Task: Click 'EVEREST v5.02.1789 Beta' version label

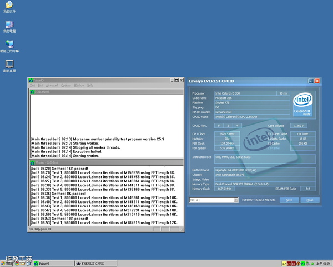Action: click(x=259, y=200)
